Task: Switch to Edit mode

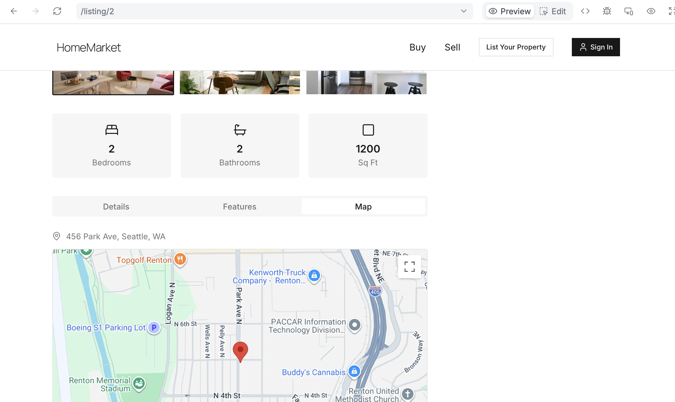Action: 553,11
